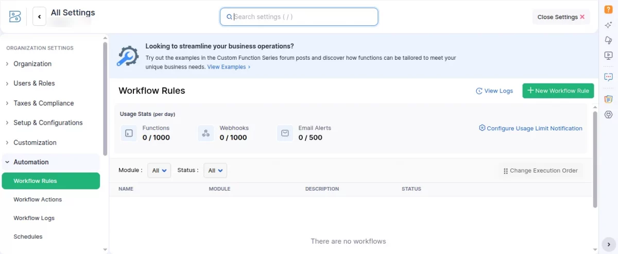The height and width of the screenshot is (254, 618).
Task: Open View Logs link
Action: coord(494,91)
